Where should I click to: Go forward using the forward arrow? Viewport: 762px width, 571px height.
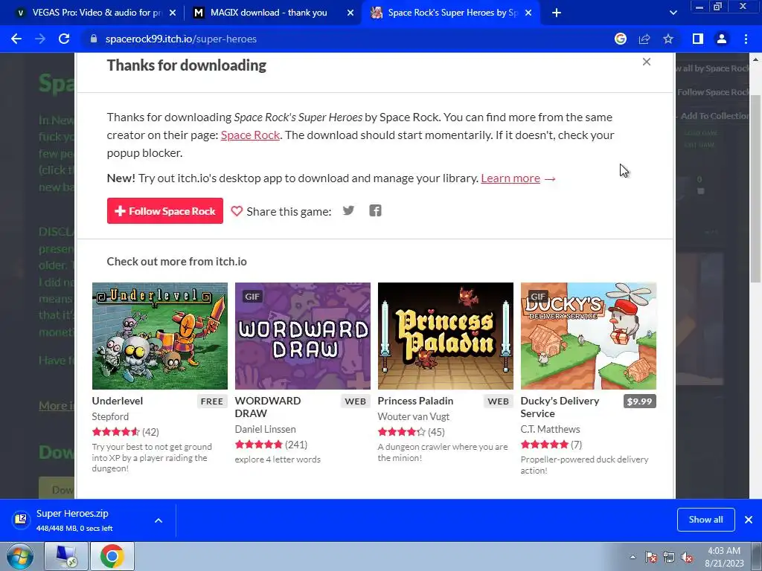(x=40, y=39)
